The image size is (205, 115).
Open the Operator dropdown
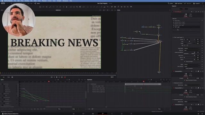point(192,50)
